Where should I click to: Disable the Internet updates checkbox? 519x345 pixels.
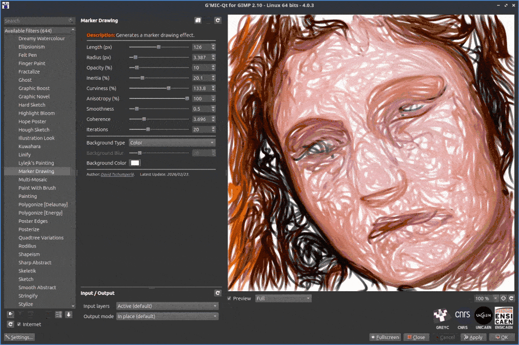19,324
